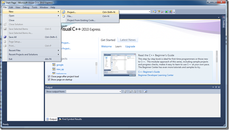Click the Find Message in Code output icon
Screen dimensions: 229x130
[125, 92]
